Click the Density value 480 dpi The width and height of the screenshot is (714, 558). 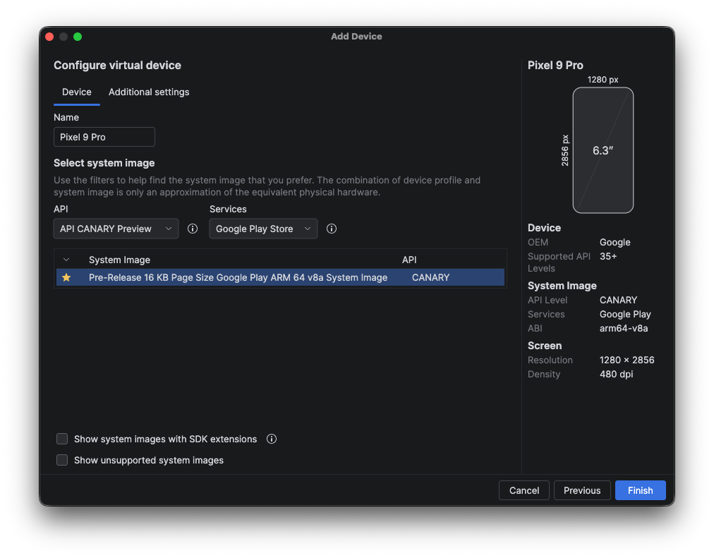click(x=616, y=374)
